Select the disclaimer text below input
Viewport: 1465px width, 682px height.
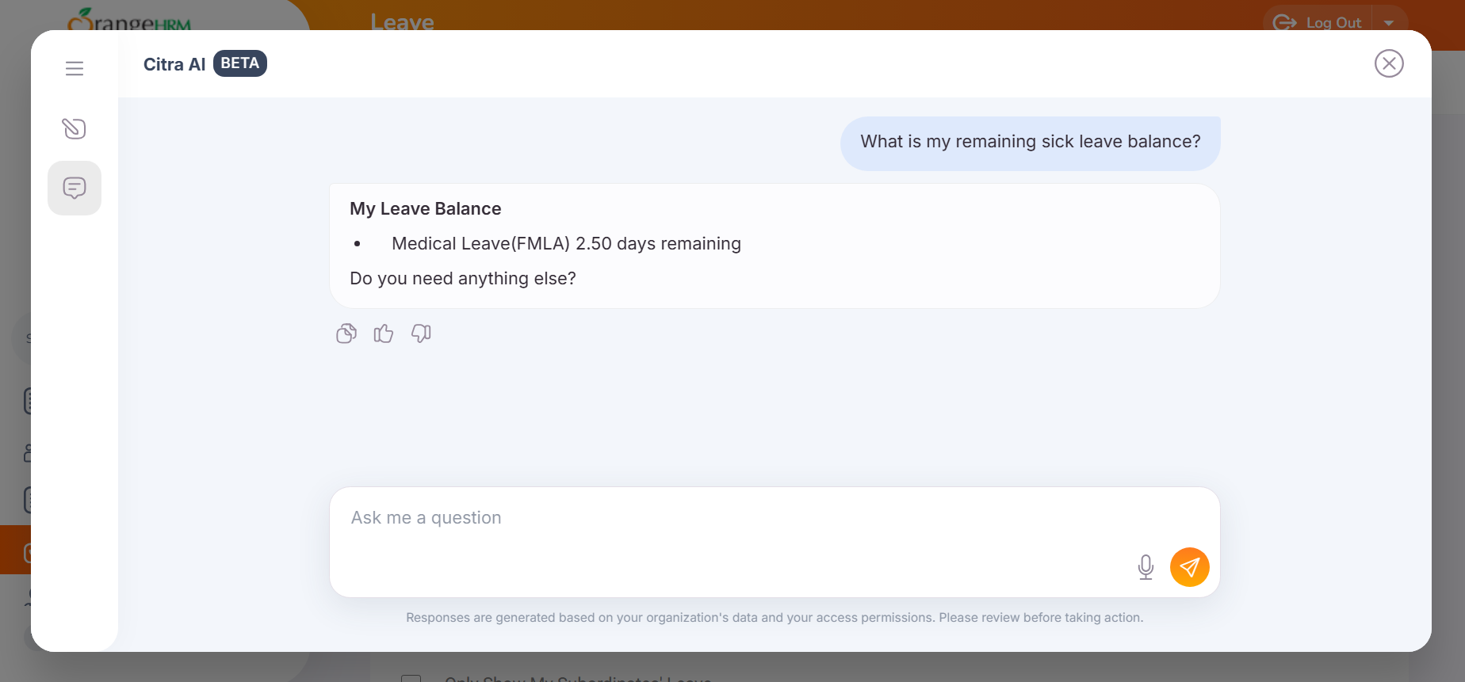click(775, 618)
